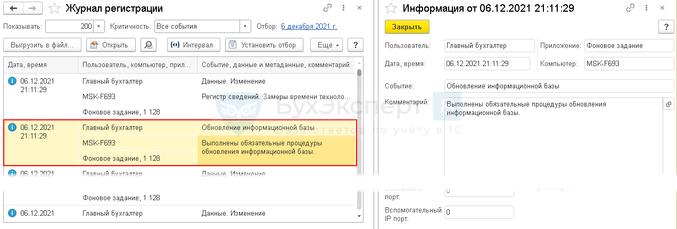Image resolution: width=677 pixels, height=229 pixels.
Task: Select the Обновление информационной базы event cell
Action: click(275, 127)
